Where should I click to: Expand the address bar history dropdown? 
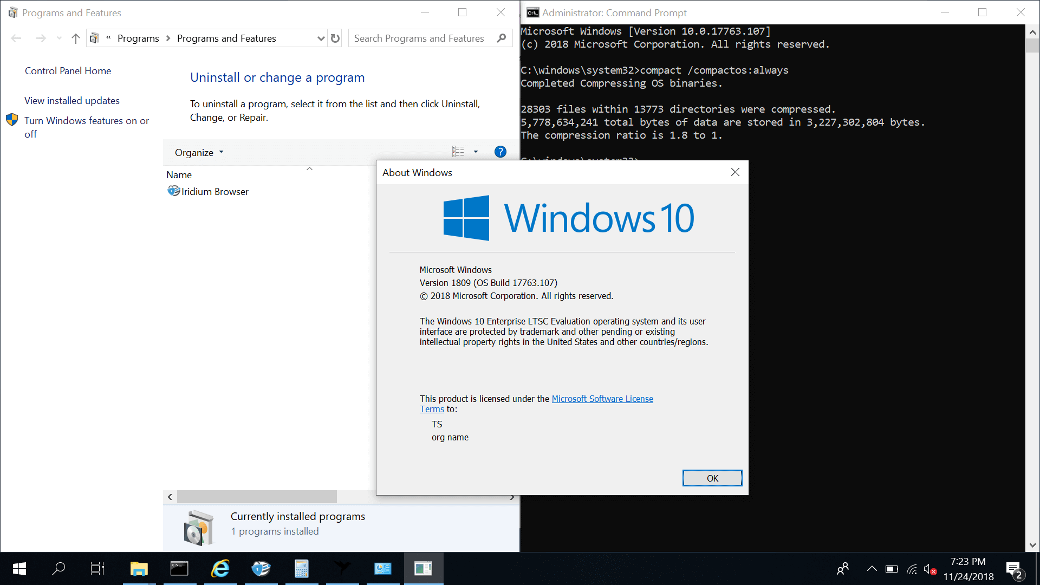321,38
